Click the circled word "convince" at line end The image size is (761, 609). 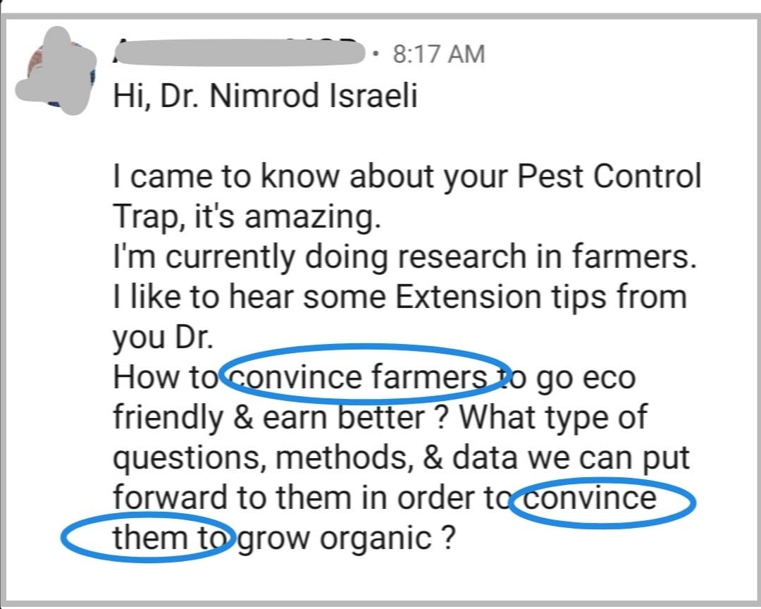click(590, 498)
